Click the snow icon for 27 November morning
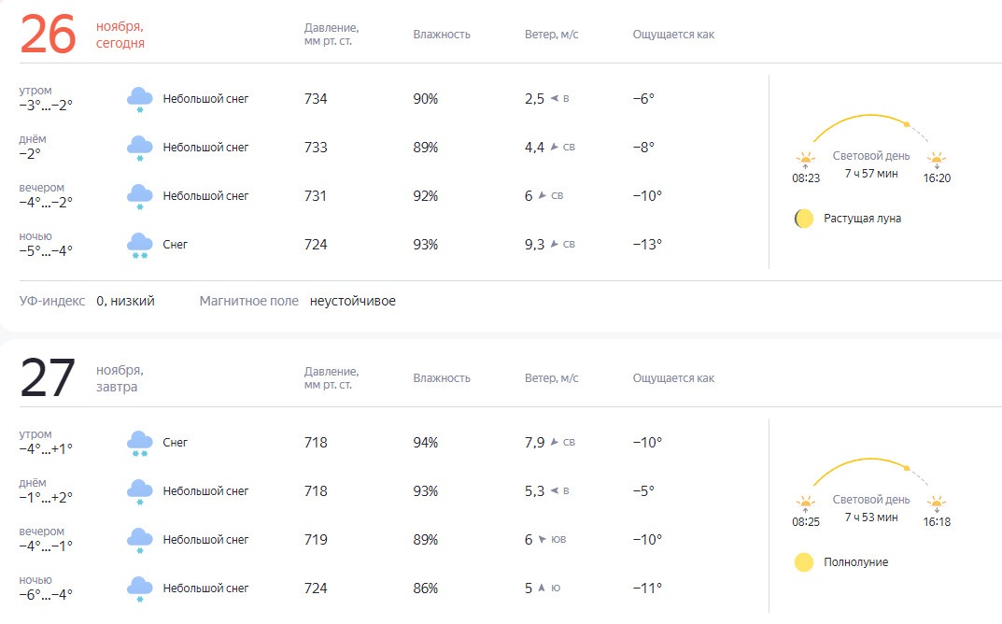Image resolution: width=1002 pixels, height=624 pixels. tap(140, 445)
